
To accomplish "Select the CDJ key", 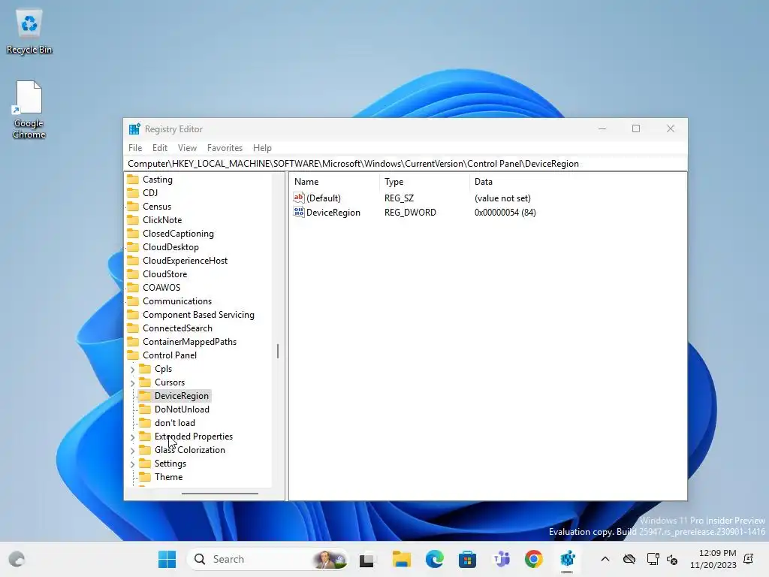I will click(150, 193).
